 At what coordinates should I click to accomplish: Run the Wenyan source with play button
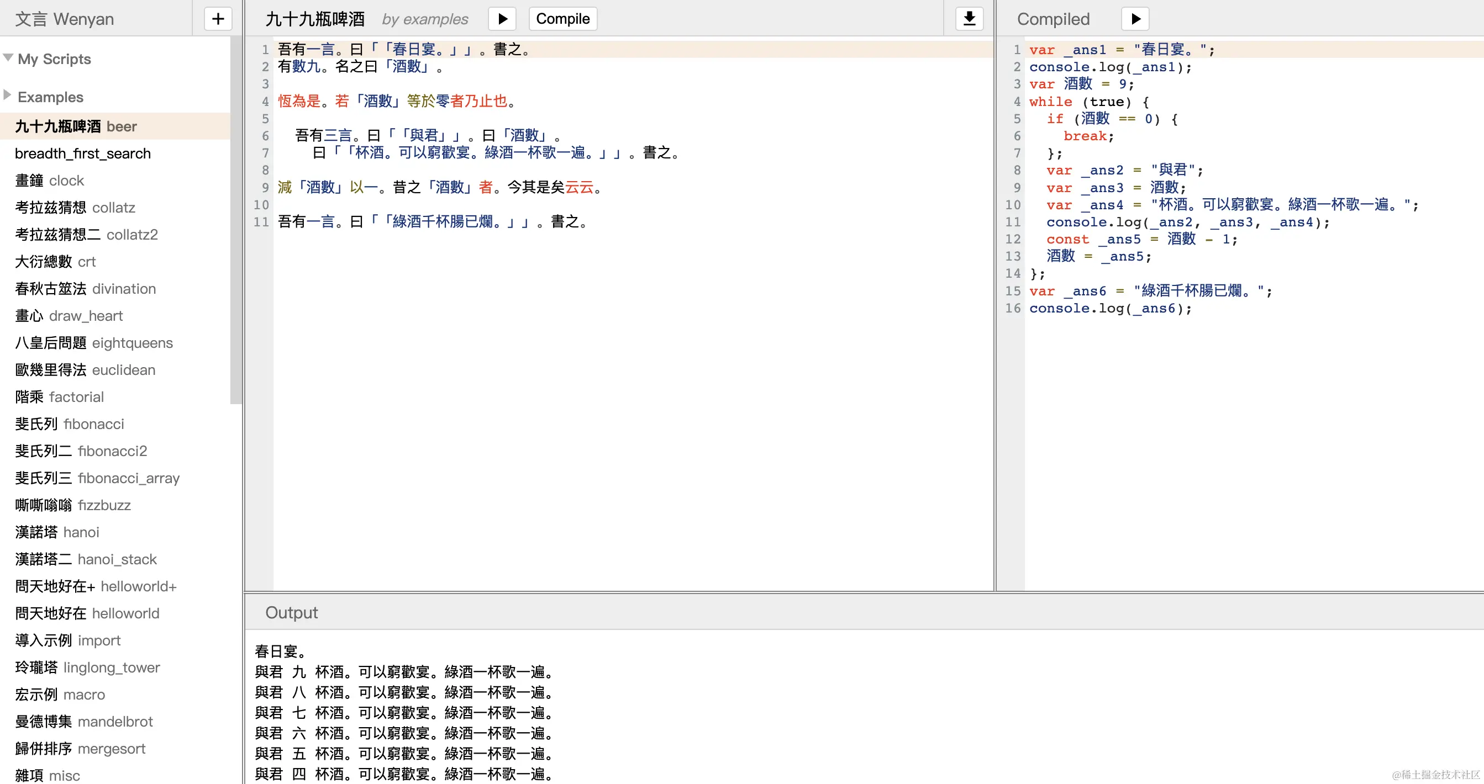pyautogui.click(x=502, y=19)
